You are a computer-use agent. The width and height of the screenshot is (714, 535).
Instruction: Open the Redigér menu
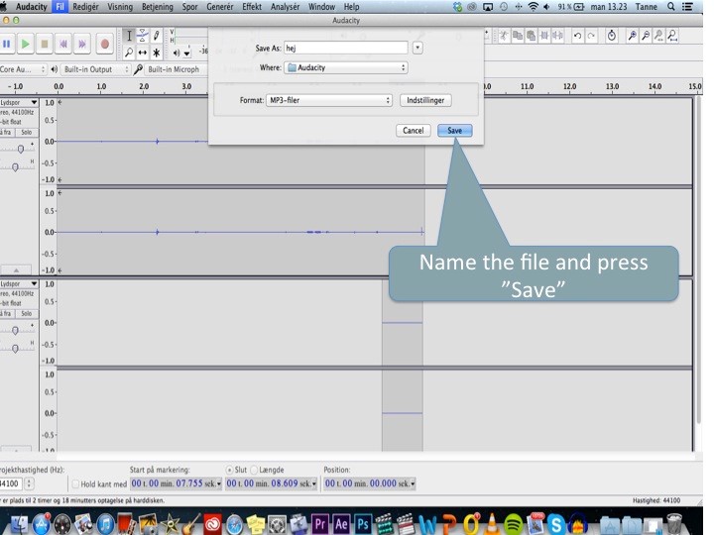pyautogui.click(x=85, y=7)
